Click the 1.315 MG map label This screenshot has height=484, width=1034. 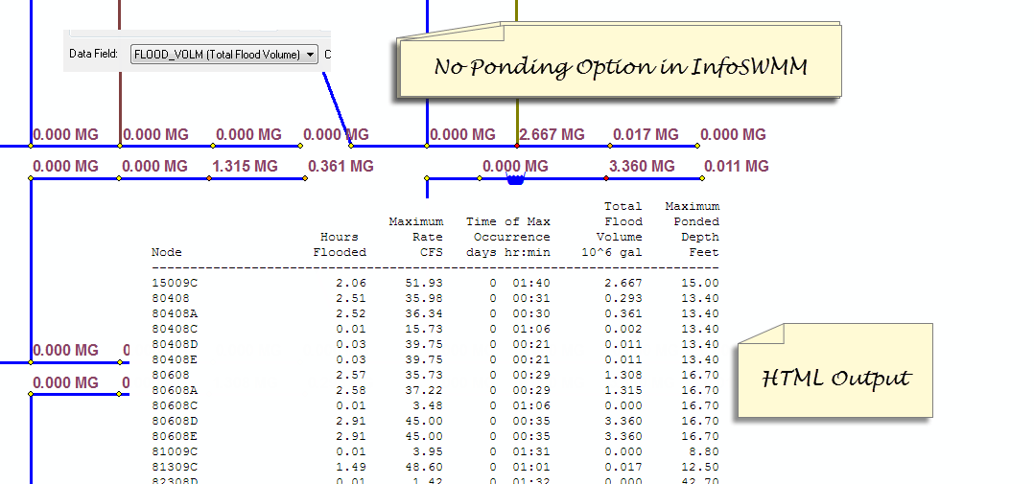[x=245, y=166]
